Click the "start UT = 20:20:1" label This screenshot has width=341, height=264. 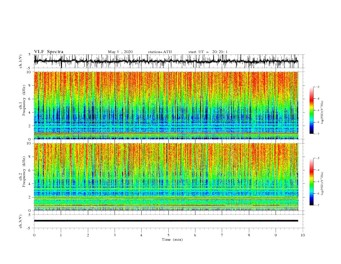[208, 52]
